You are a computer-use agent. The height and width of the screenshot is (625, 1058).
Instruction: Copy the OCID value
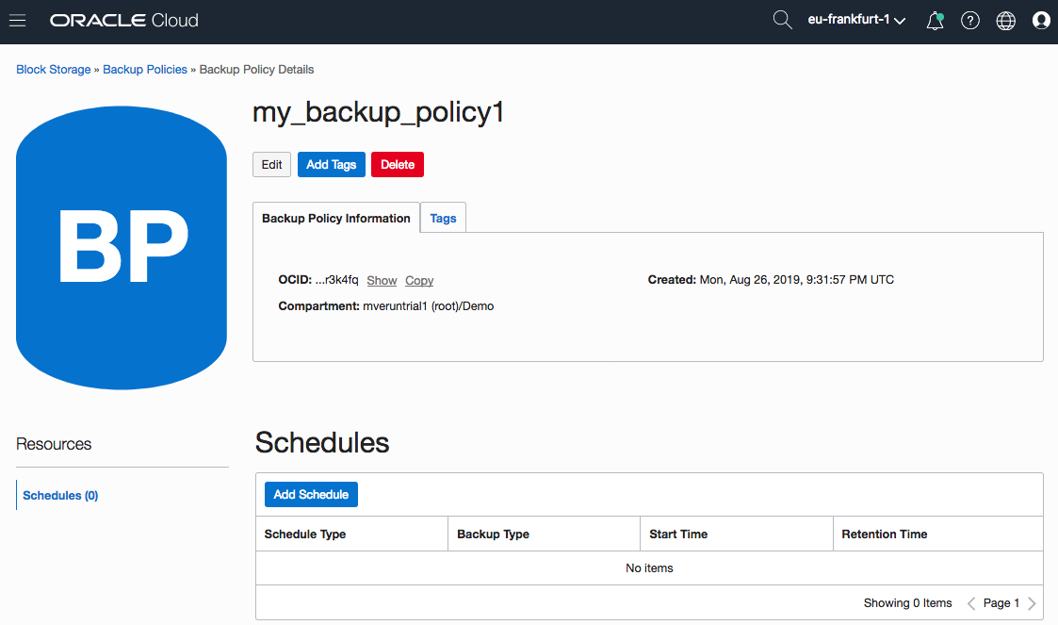tap(419, 281)
